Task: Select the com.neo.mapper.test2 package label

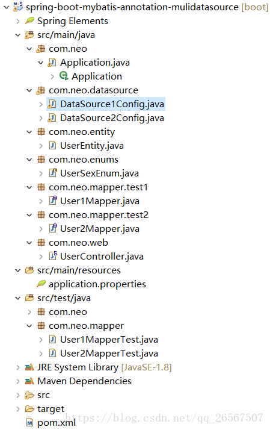Action: pos(99,215)
